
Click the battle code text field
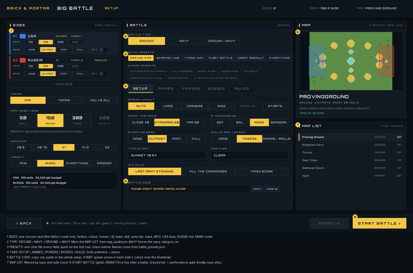coord(188,189)
